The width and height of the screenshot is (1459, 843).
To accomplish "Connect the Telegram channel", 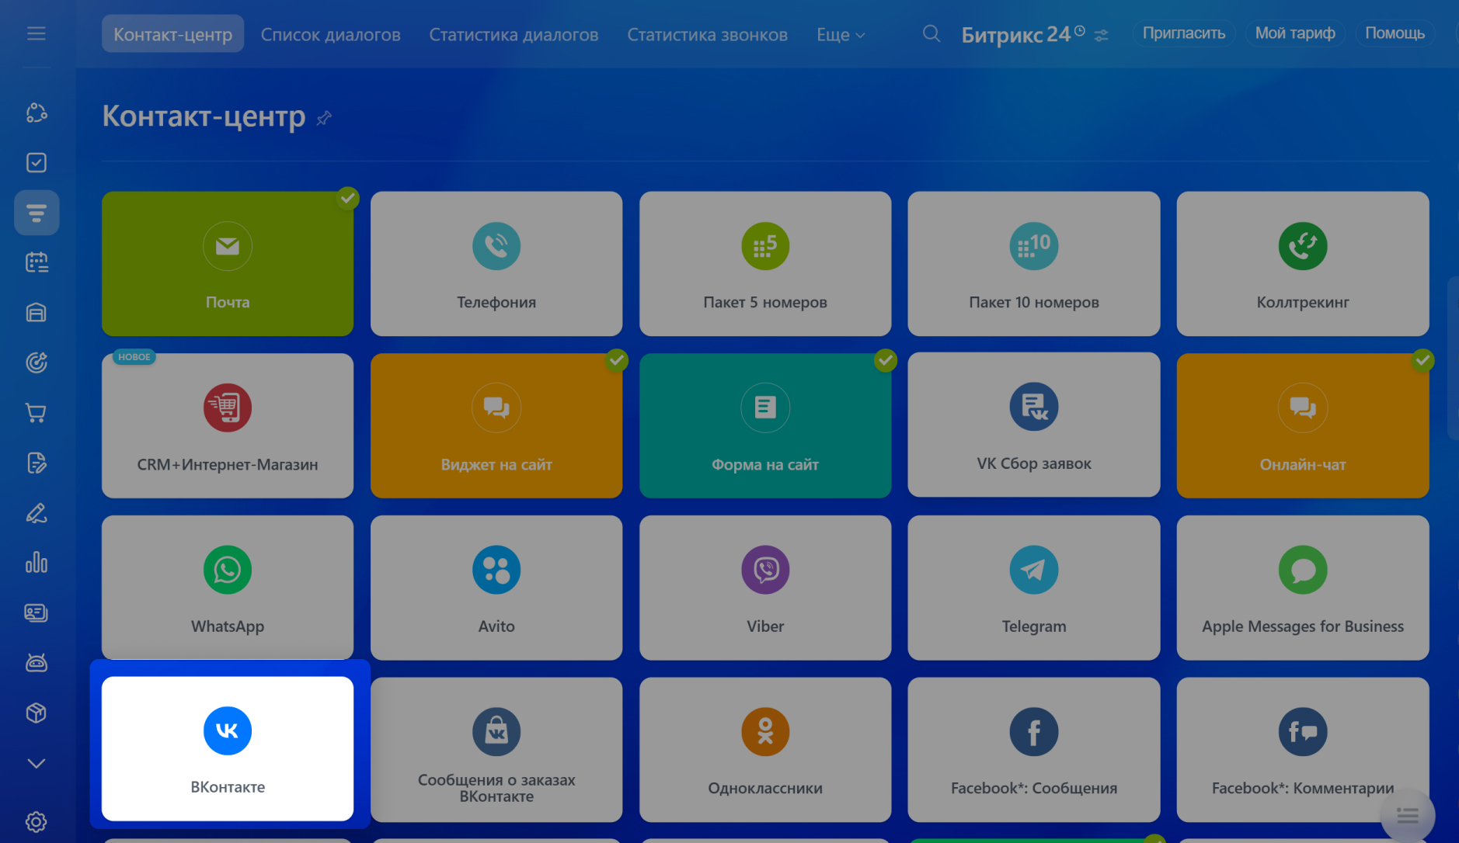I will coord(1034,588).
